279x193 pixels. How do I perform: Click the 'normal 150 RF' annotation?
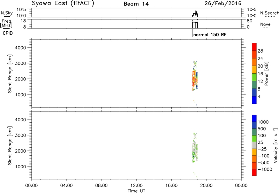point(210,34)
